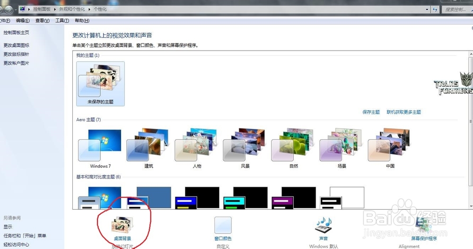Go to 外观和个性化 in the breadcrumb

point(72,9)
